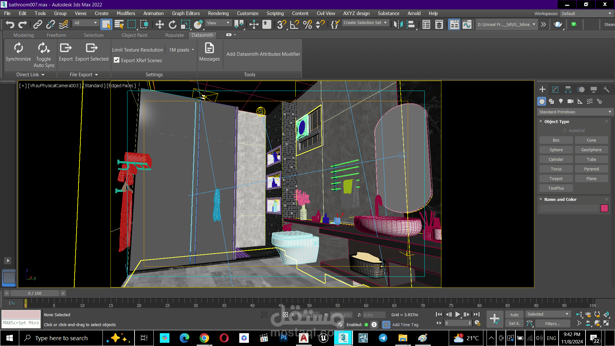This screenshot has width=615, height=346.
Task: Select the Select and Rotate tool
Action: pos(172,24)
